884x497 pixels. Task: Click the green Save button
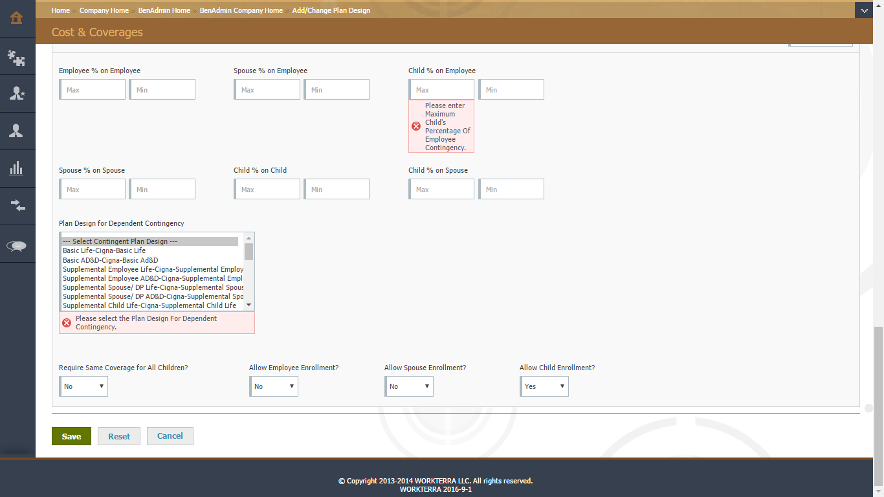(71, 436)
